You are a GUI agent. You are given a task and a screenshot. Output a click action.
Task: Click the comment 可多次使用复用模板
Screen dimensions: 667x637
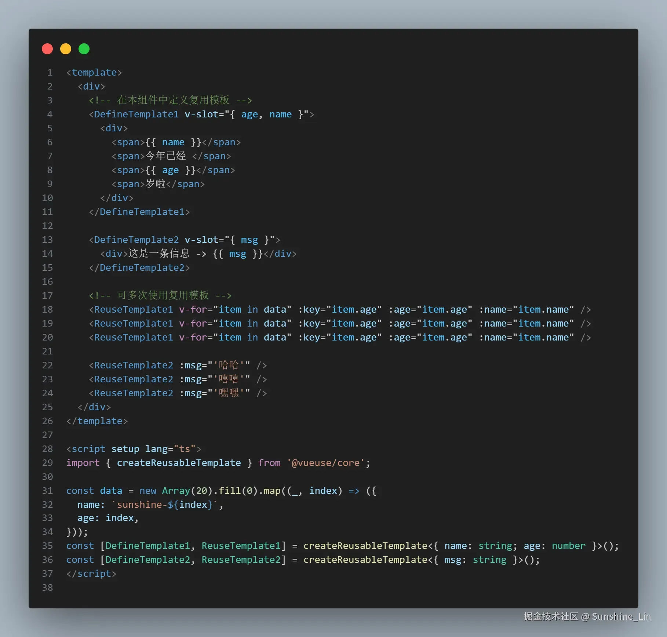163,295
